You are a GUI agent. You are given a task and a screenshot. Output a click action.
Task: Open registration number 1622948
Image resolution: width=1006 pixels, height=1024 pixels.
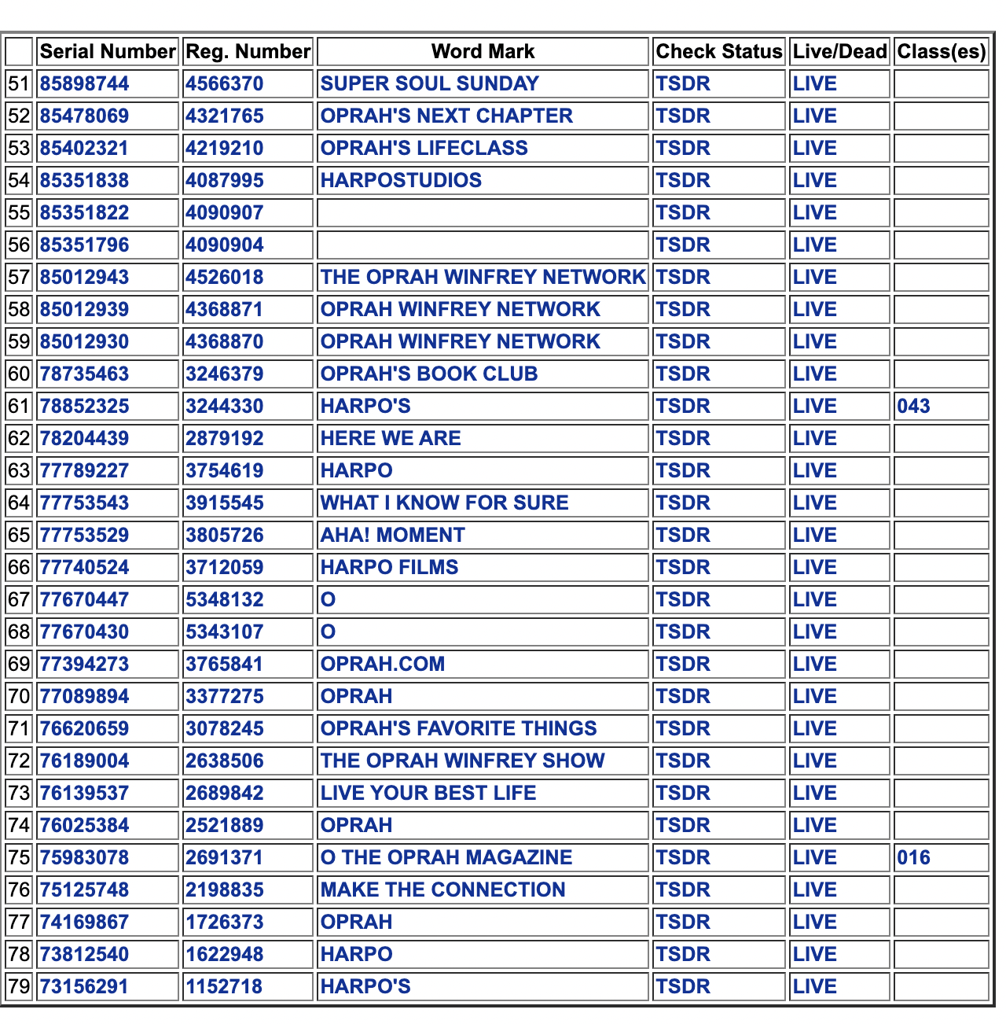[x=225, y=955]
